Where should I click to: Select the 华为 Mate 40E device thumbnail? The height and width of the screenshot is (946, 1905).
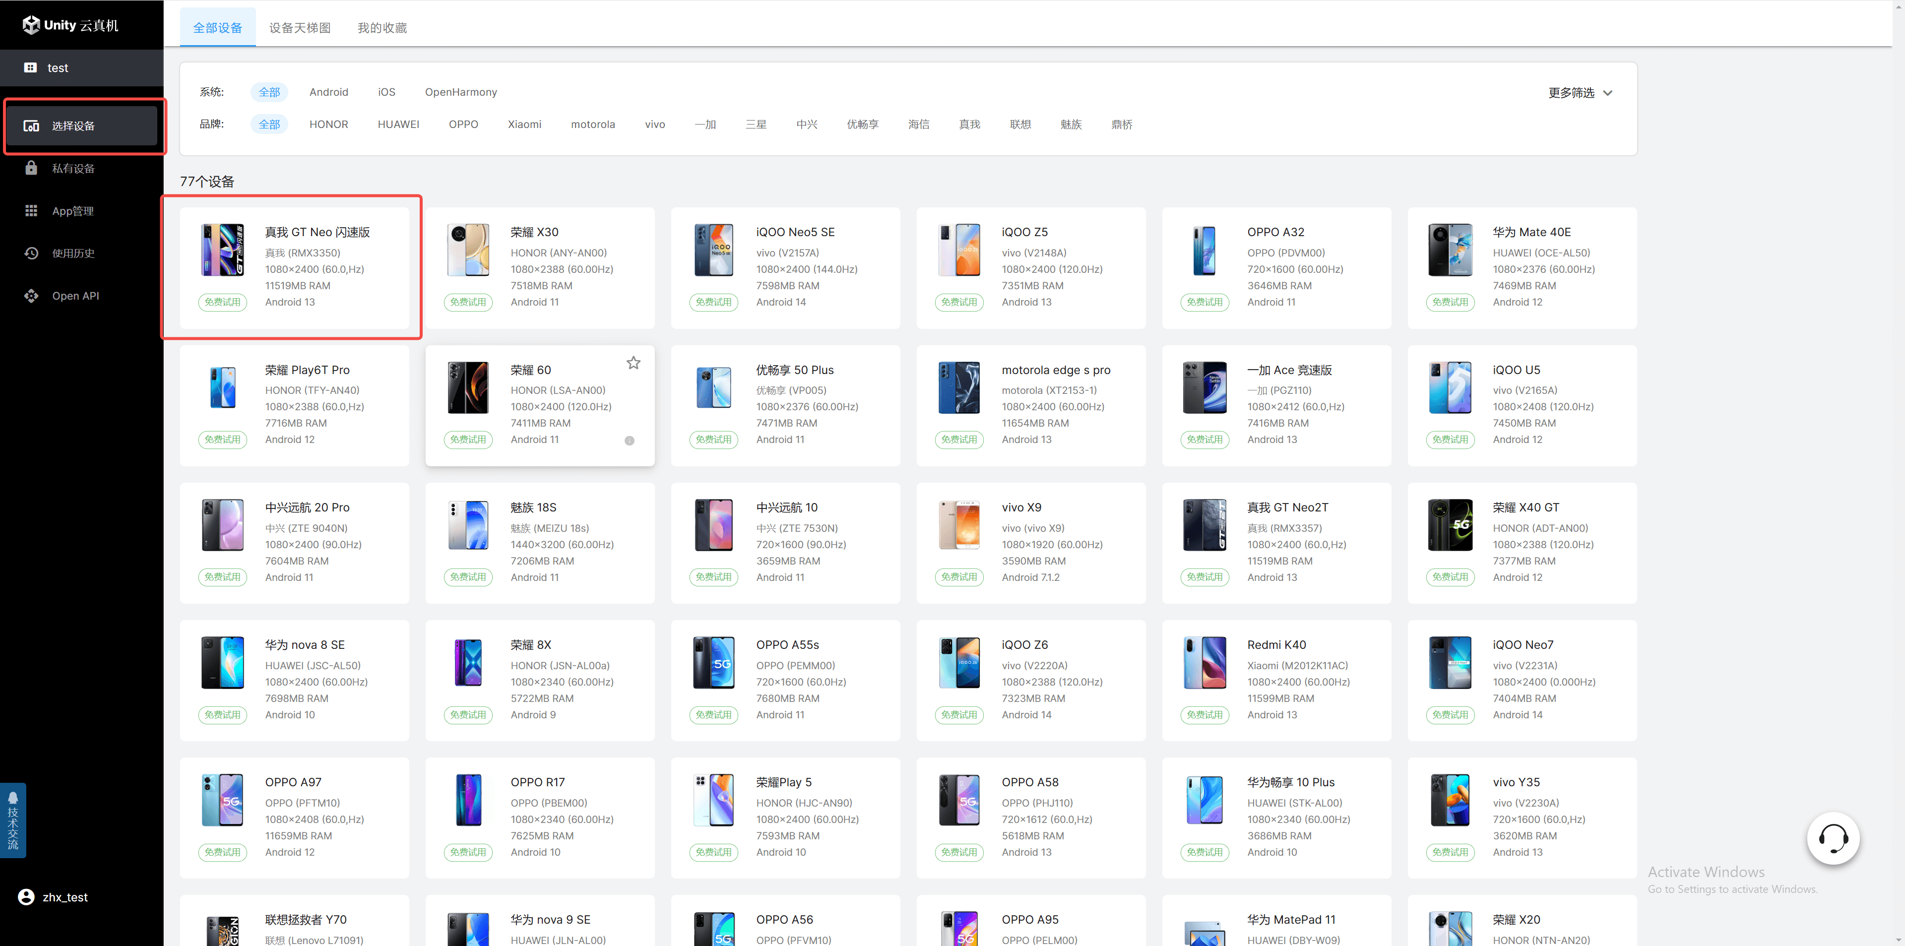(1450, 249)
